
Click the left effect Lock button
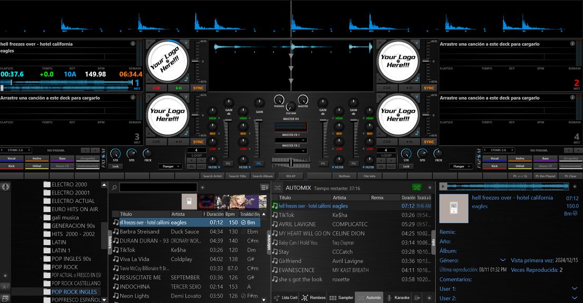(x=116, y=167)
